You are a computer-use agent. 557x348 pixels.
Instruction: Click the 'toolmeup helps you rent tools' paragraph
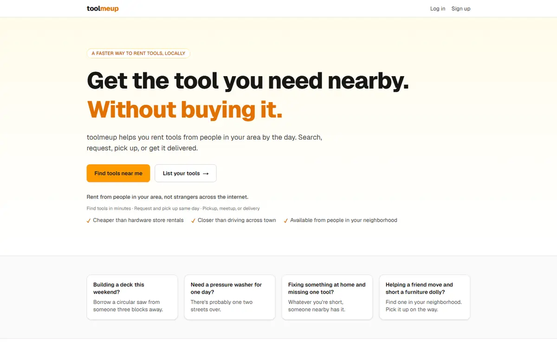click(x=204, y=143)
